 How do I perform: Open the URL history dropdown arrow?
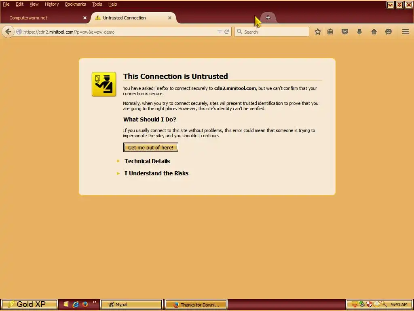tap(220, 32)
